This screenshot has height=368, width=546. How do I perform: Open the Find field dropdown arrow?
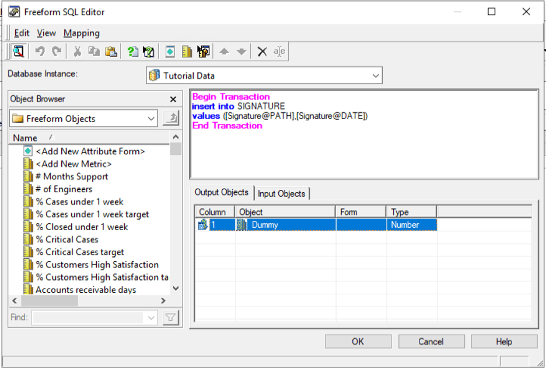[152, 318]
